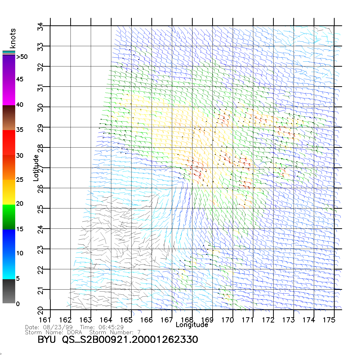This screenshot has width=360, height=355.
Task: Click the ">50" label on the color scale
Action: [x=22, y=57]
